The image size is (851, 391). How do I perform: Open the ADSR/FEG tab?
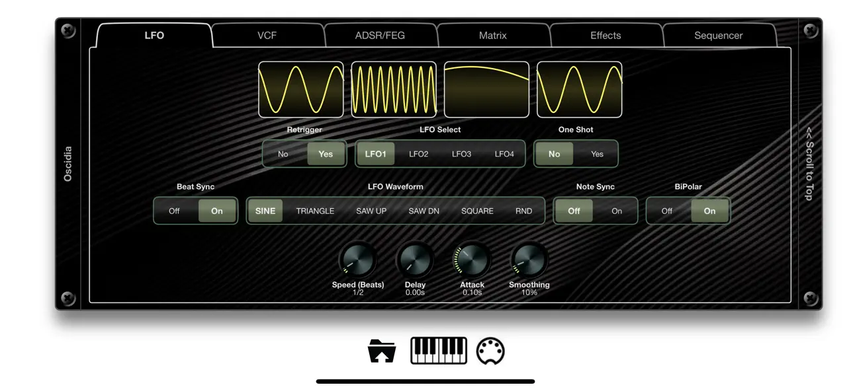pos(380,36)
